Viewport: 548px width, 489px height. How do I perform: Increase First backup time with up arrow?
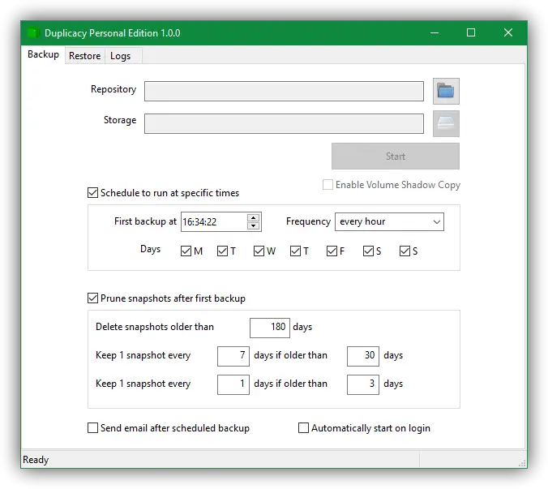(x=254, y=217)
